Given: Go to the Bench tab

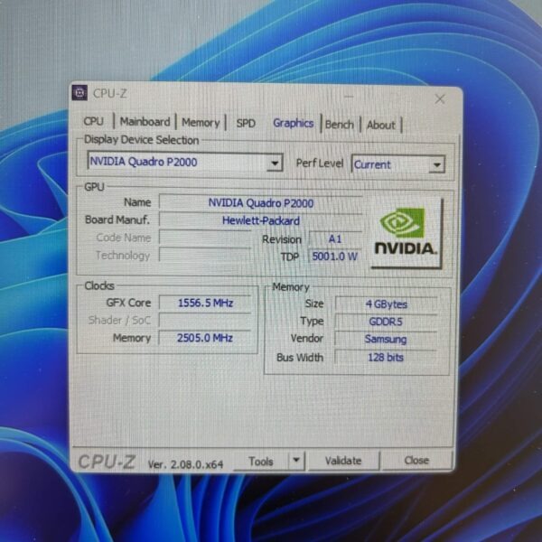Looking at the screenshot, I should (340, 125).
